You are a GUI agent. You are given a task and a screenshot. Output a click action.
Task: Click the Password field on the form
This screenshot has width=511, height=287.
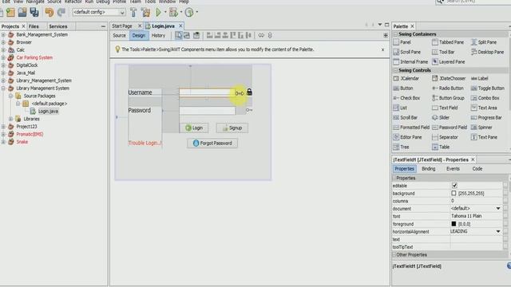tap(207, 111)
